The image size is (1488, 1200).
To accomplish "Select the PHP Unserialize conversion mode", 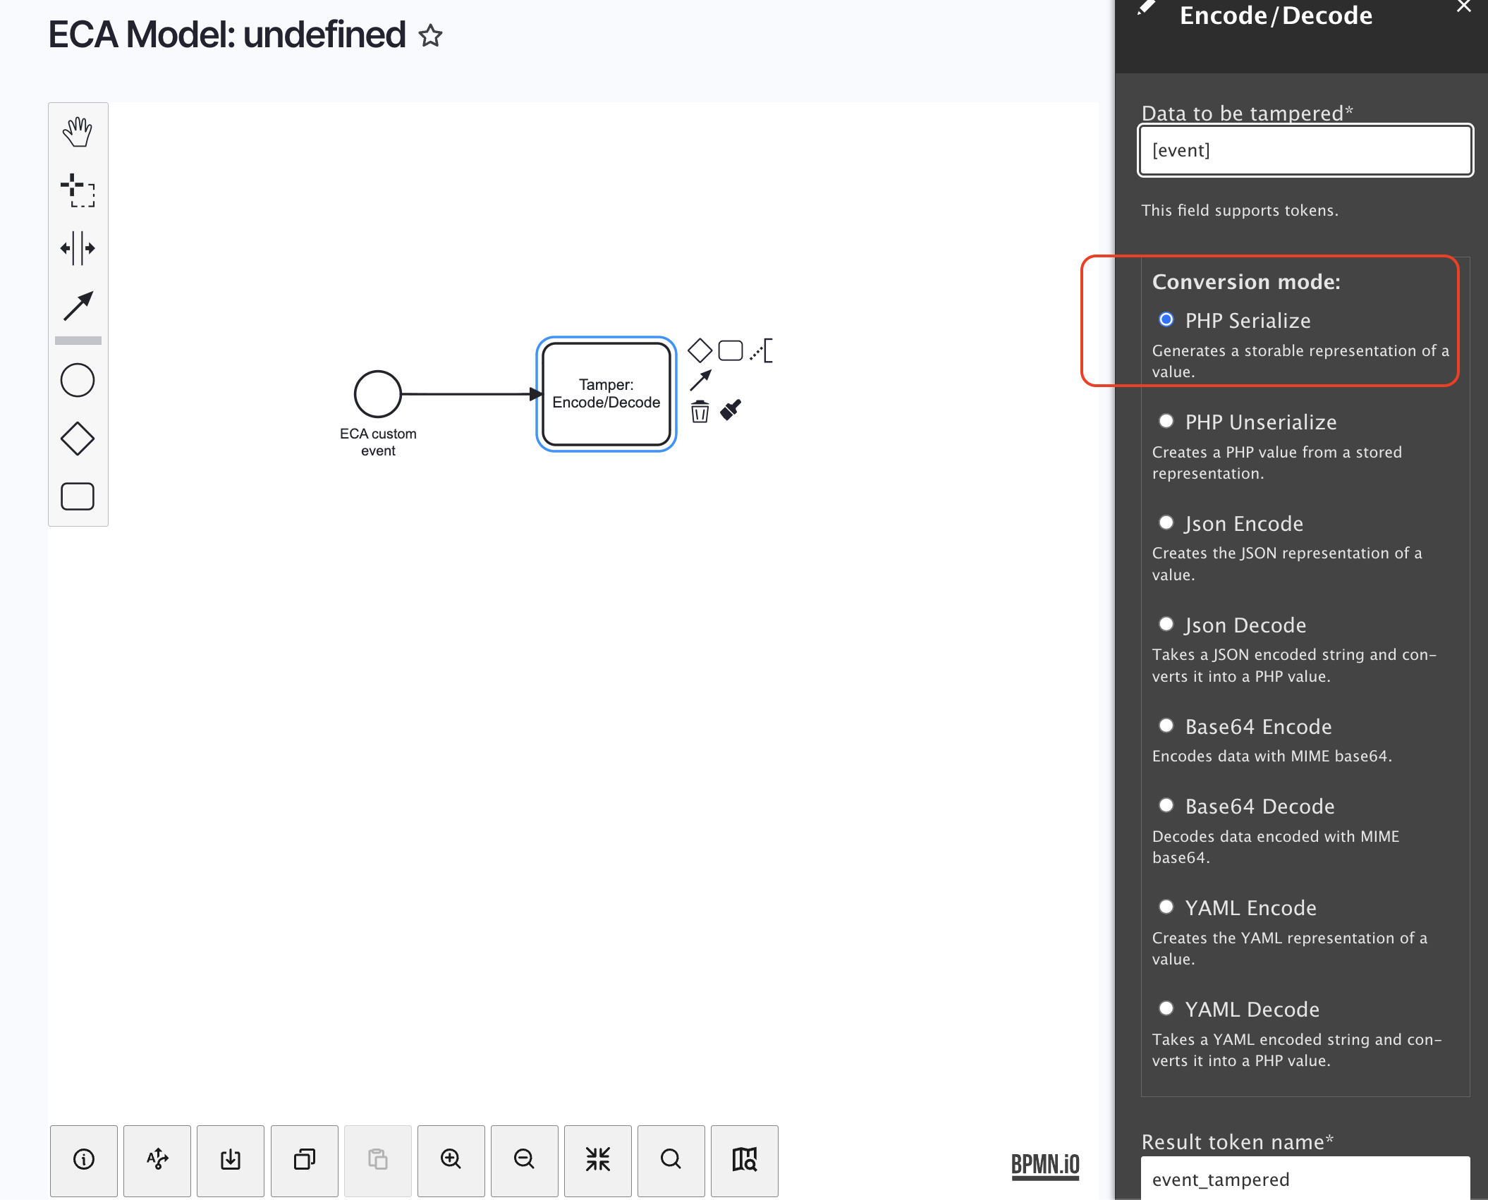I will click(1166, 422).
